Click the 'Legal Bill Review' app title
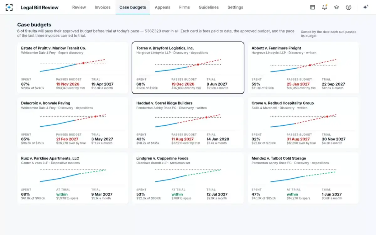Image resolution: width=376 pixels, height=235 pixels. point(39,7)
